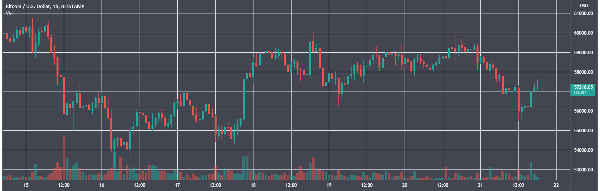Viewport: 600px width, 191px height.
Task: Click date 18 on the time axis
Action: (x=253, y=186)
